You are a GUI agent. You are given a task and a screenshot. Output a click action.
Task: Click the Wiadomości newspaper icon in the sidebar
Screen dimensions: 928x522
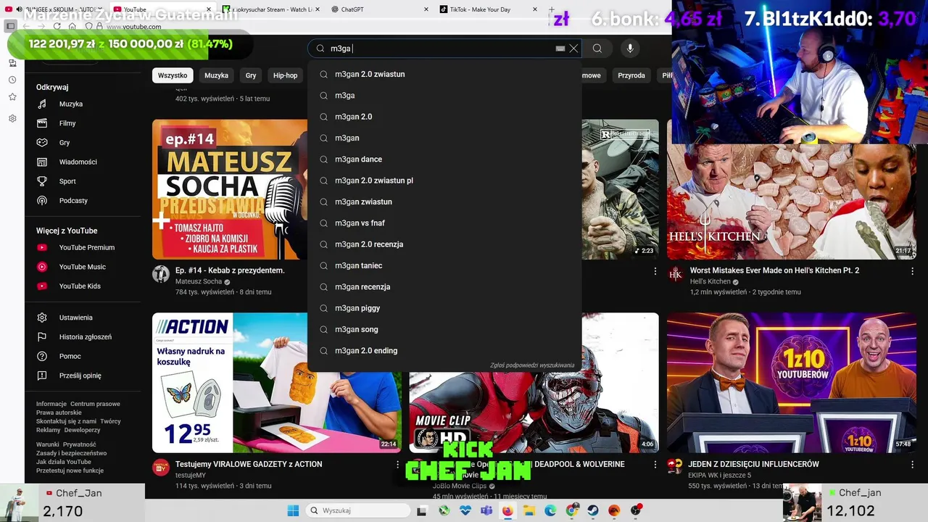42,162
